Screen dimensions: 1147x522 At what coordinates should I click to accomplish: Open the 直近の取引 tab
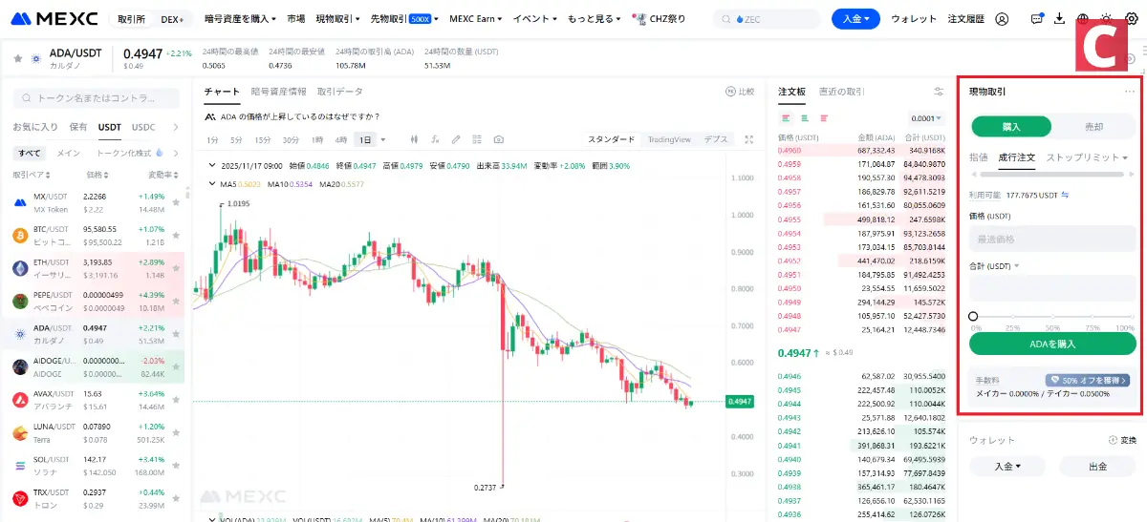[x=841, y=92]
